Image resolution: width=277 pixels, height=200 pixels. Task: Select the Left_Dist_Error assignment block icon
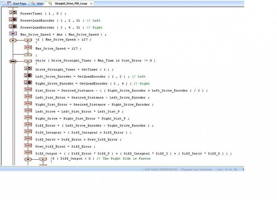(28, 96)
